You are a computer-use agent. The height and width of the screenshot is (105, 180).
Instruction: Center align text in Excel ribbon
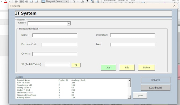pos(21,1)
